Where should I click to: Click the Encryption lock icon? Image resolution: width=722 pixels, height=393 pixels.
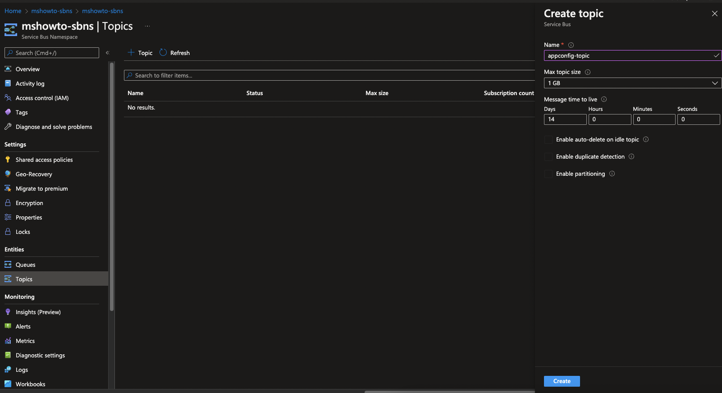click(8, 203)
